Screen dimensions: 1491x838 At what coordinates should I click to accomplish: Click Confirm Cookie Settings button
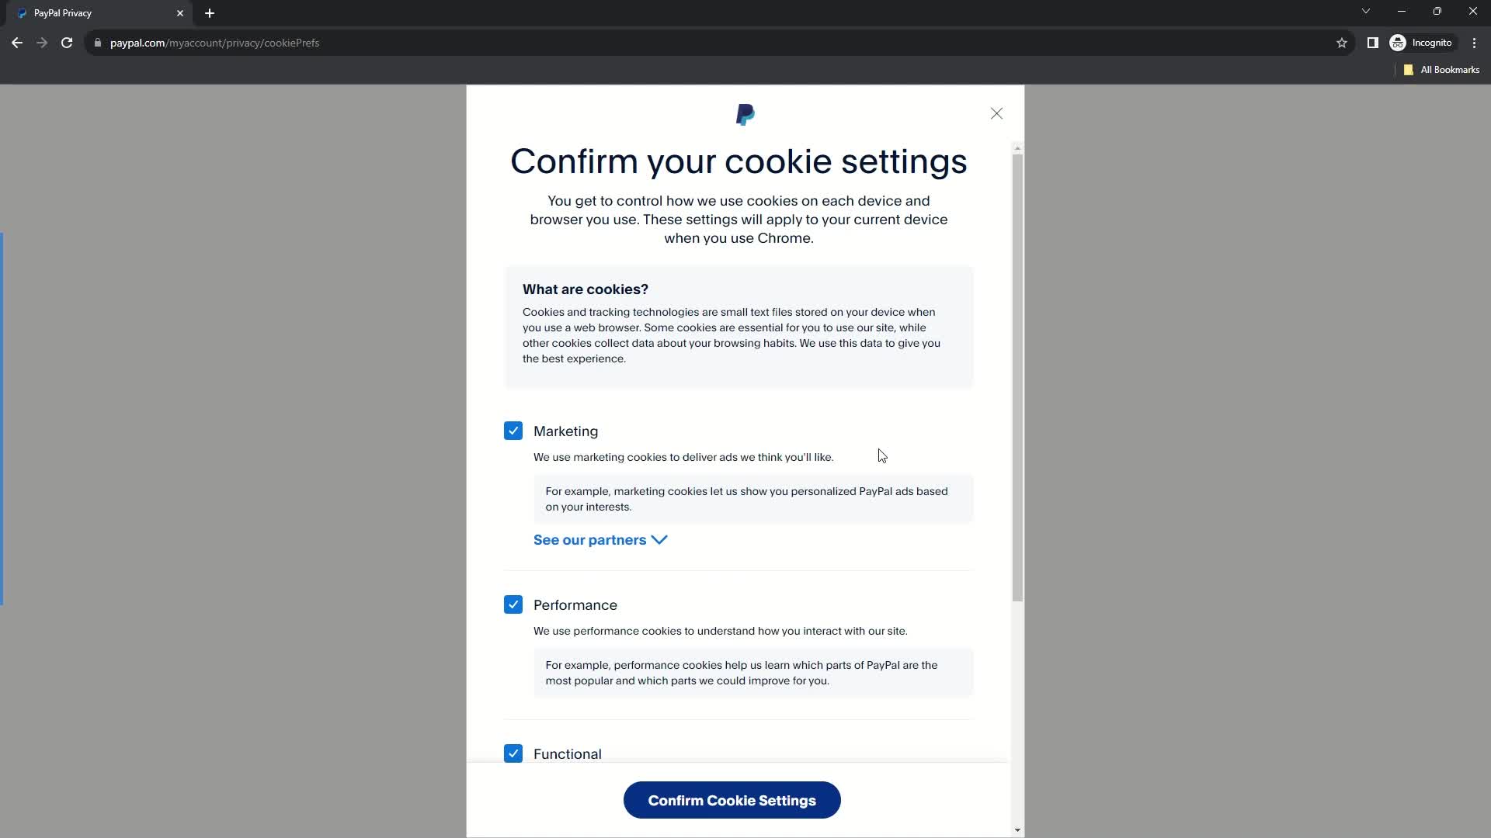point(732,800)
